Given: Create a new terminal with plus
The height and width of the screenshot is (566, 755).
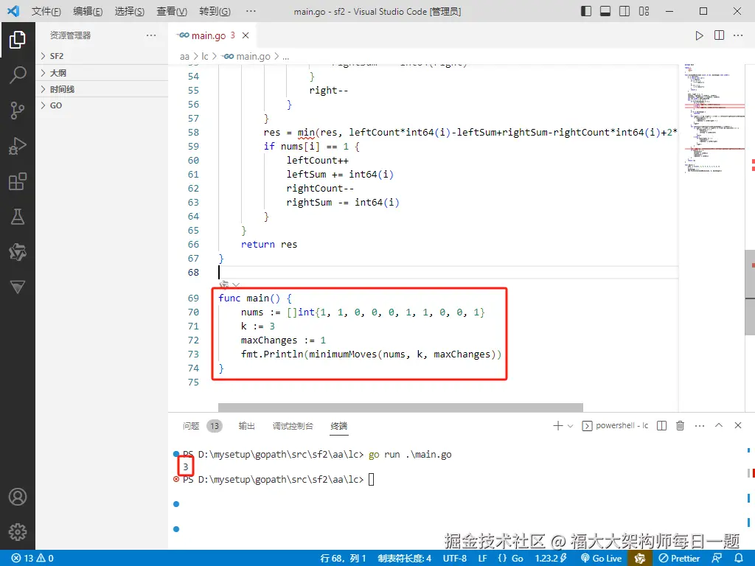Looking at the screenshot, I should [x=557, y=425].
